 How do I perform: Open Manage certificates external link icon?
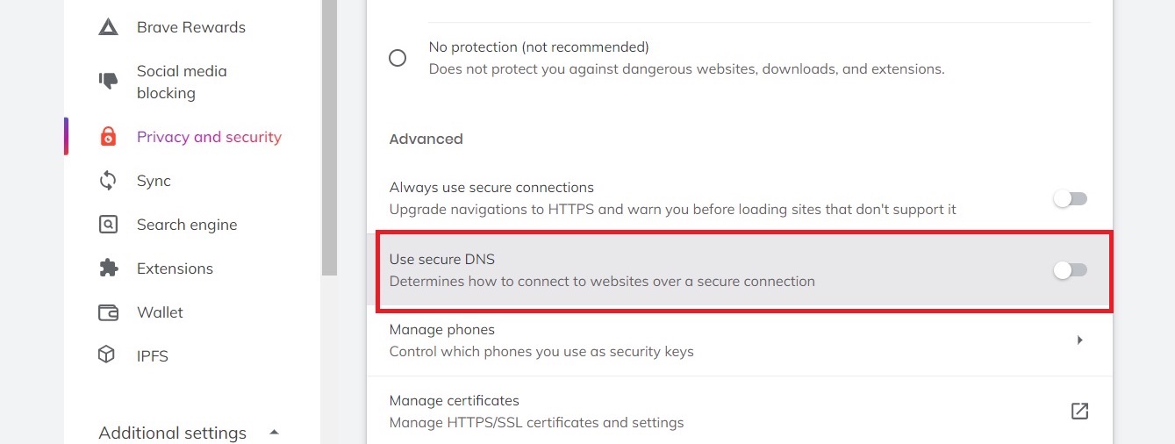(x=1079, y=411)
